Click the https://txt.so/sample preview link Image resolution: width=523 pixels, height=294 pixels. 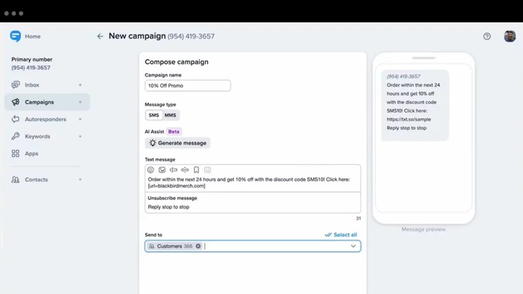point(409,119)
